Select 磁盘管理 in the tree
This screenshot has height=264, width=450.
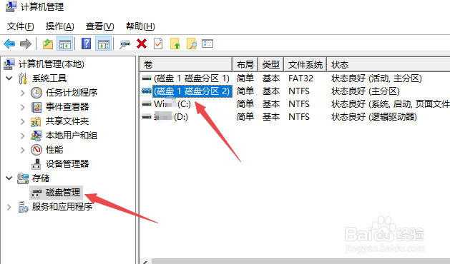[x=63, y=193]
